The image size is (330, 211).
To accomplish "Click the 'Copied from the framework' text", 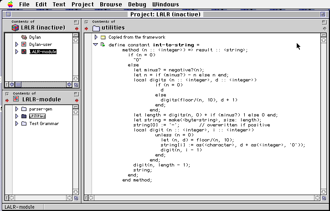I will click(137, 37).
